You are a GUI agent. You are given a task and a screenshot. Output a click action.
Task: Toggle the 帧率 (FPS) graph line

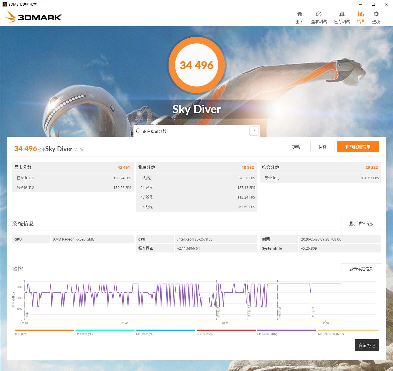(x=44, y=330)
